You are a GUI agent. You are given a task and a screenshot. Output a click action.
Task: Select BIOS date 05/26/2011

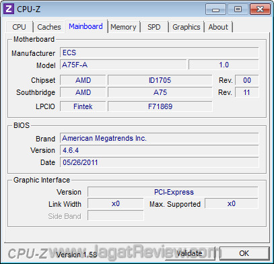pos(160,162)
